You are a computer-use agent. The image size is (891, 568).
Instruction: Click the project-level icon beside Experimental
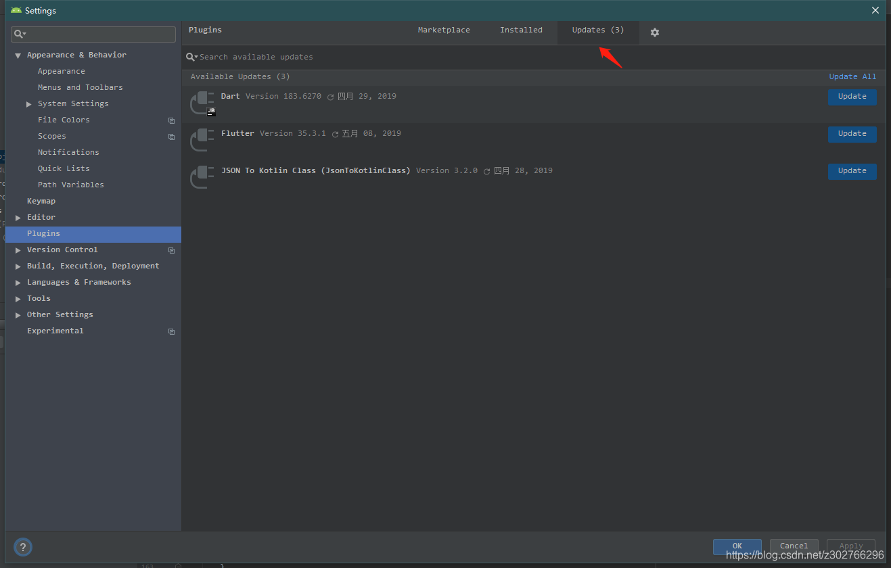pyautogui.click(x=171, y=331)
